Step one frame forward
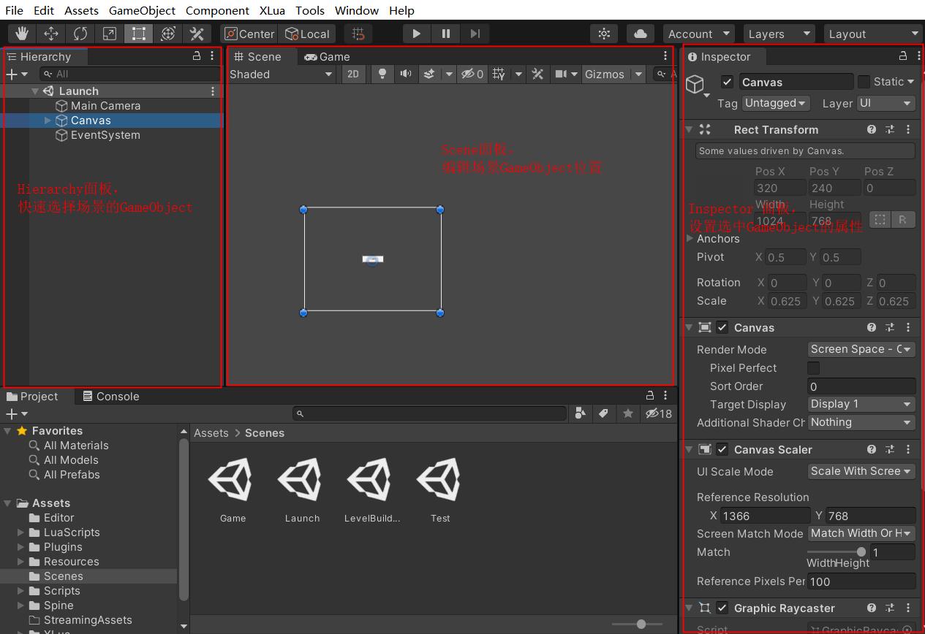925x634 pixels. [475, 34]
